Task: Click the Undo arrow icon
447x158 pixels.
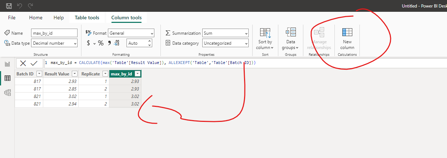Action: coord(20,6)
